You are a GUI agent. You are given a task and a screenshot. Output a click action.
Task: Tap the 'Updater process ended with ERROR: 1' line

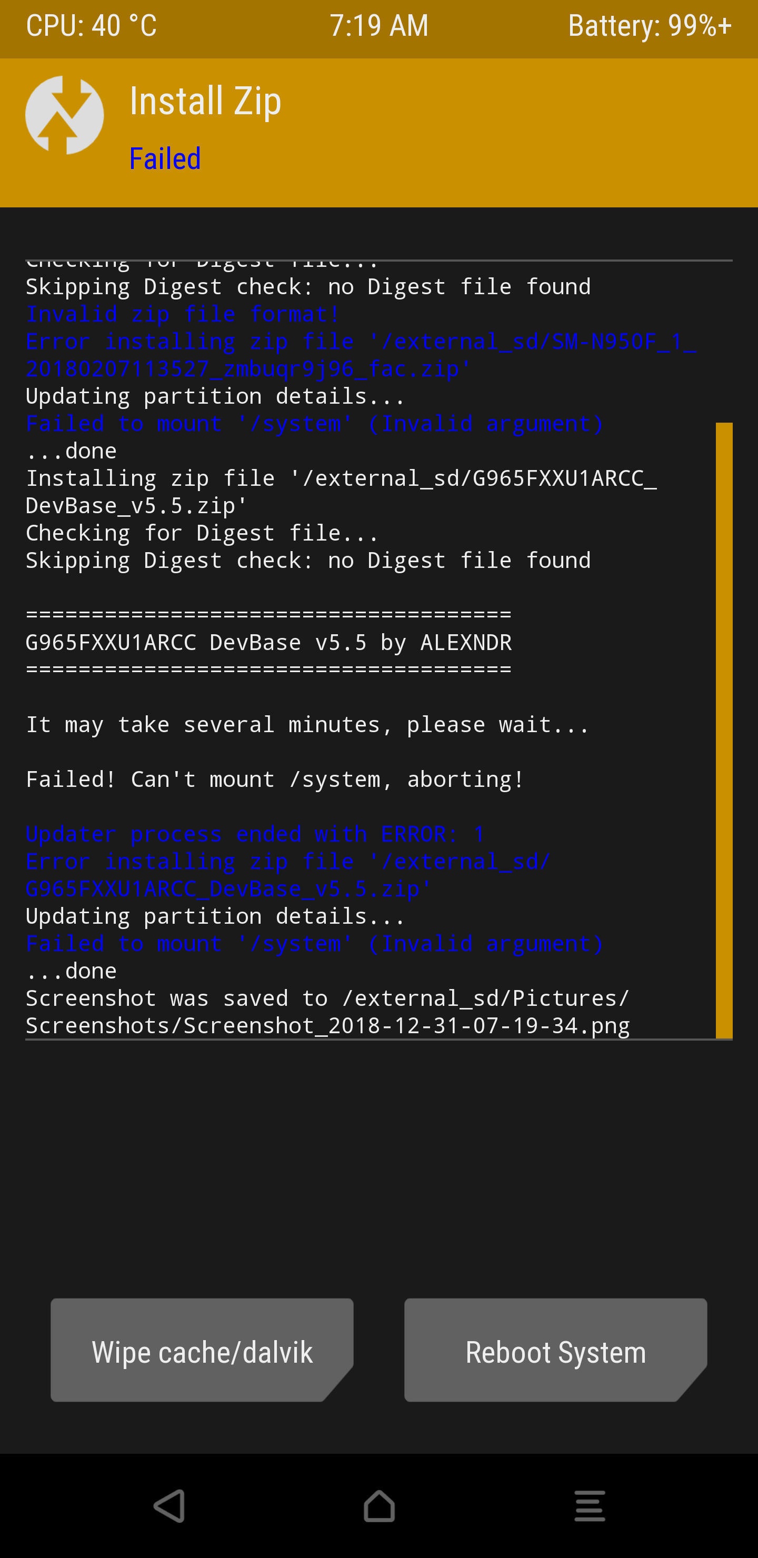click(255, 834)
